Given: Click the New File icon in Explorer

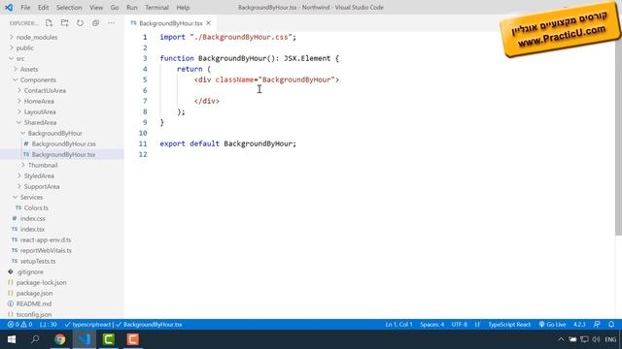Looking at the screenshot, I should point(49,23).
